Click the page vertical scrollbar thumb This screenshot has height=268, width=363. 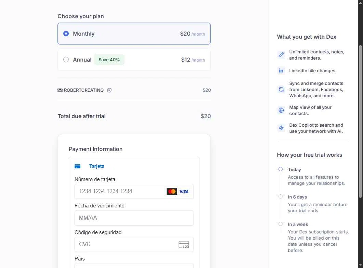pos(360,122)
